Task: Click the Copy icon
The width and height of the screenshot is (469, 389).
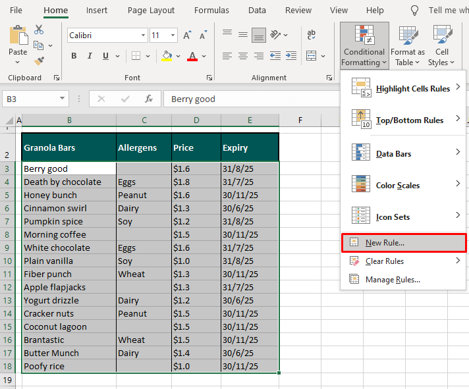Action: [39, 45]
